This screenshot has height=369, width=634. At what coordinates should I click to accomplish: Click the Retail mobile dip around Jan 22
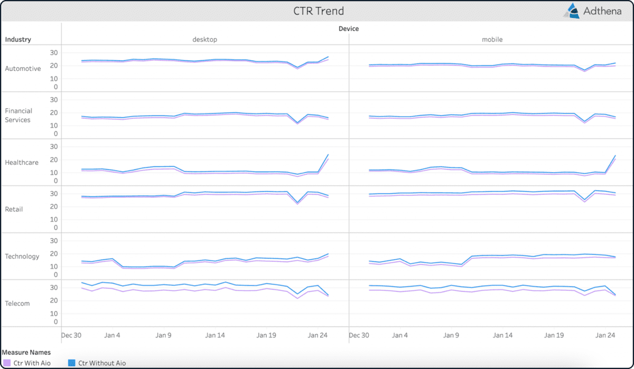click(x=583, y=200)
